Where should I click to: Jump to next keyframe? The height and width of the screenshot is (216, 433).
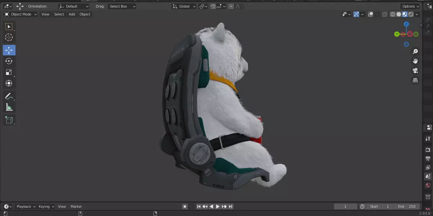(x=224, y=207)
